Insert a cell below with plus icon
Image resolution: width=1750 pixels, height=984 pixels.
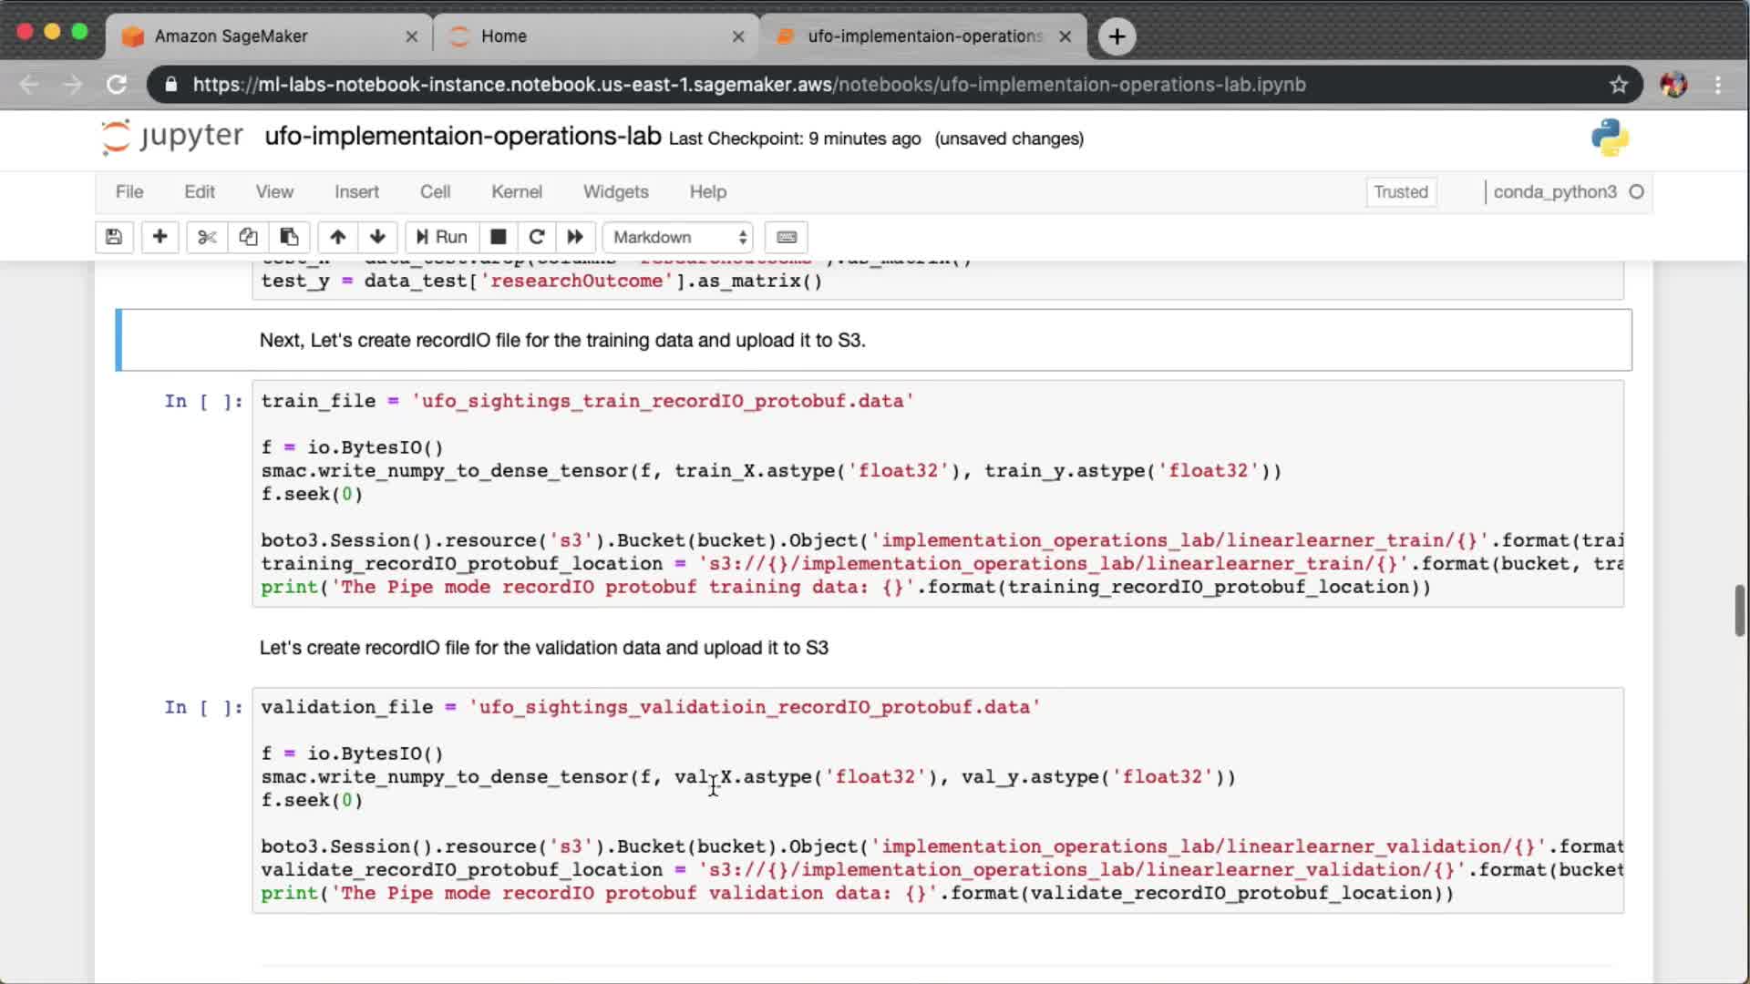pos(160,237)
